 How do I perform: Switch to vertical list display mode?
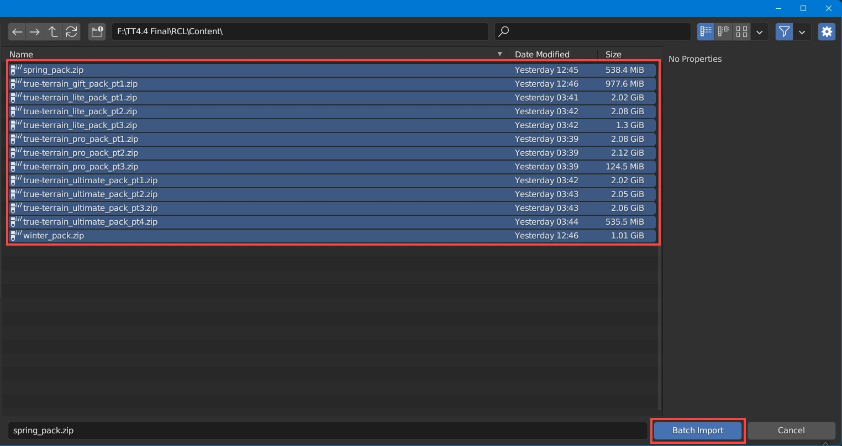pyautogui.click(x=706, y=32)
